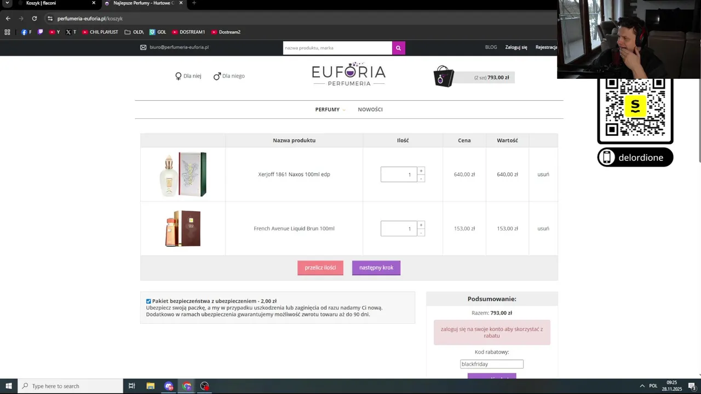Click the browser address bar URL
This screenshot has width=701, height=394.
point(90,19)
